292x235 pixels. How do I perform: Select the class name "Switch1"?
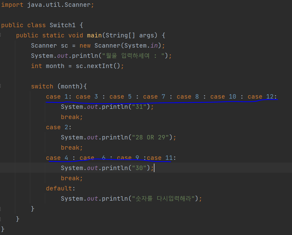tap(62, 25)
